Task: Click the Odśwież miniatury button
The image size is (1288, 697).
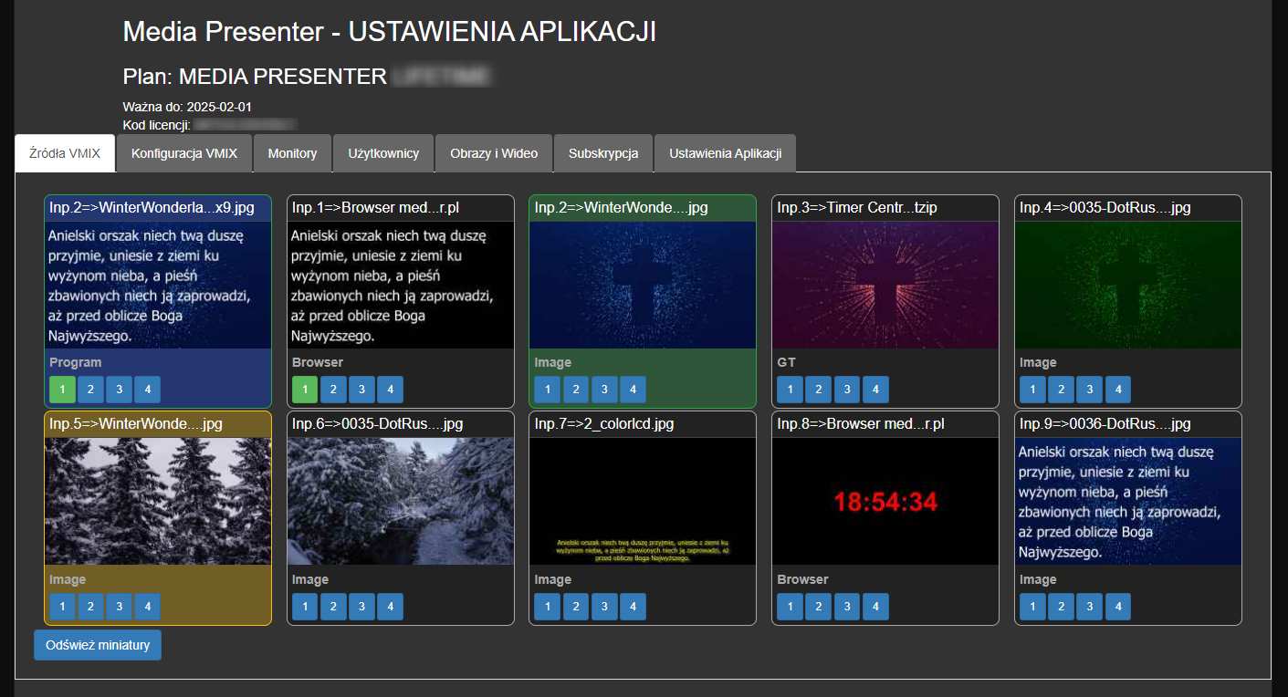Action: pos(98,645)
